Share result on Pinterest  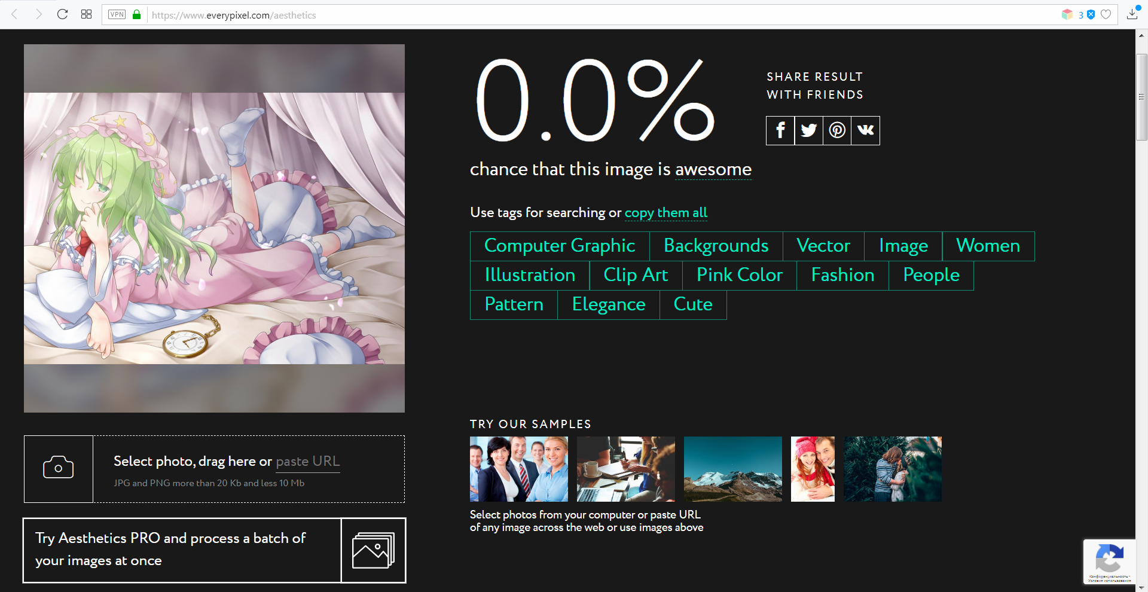tap(837, 130)
